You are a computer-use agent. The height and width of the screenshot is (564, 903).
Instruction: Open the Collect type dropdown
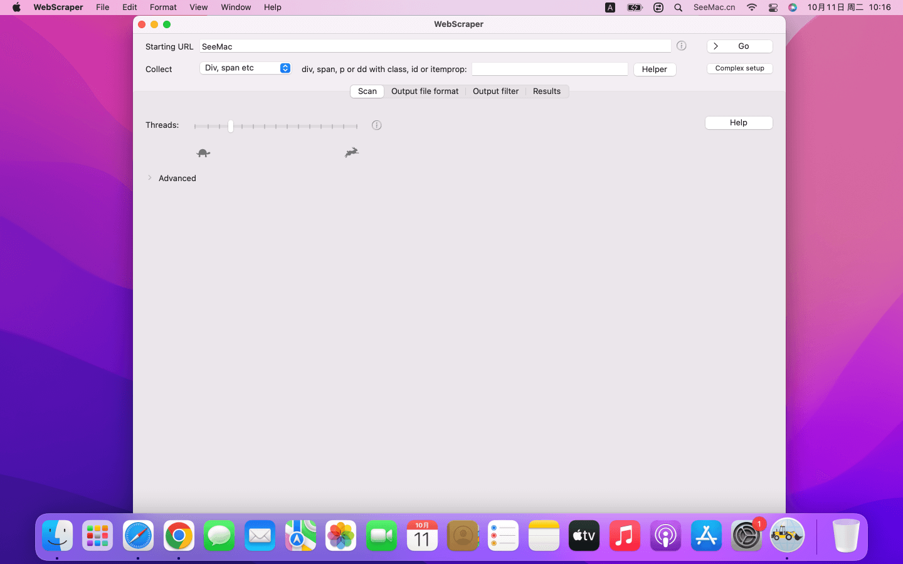[x=246, y=68]
